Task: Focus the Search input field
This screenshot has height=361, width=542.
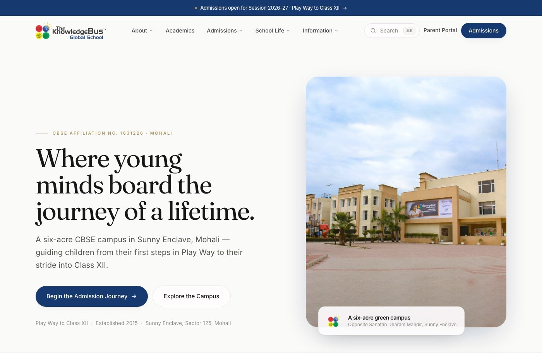Action: [392, 31]
